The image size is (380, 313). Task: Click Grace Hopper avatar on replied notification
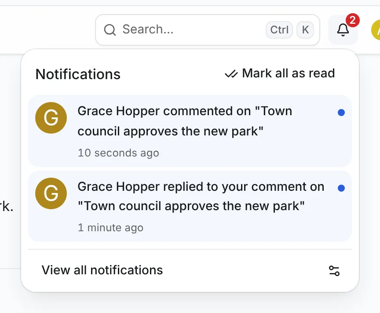click(x=51, y=193)
